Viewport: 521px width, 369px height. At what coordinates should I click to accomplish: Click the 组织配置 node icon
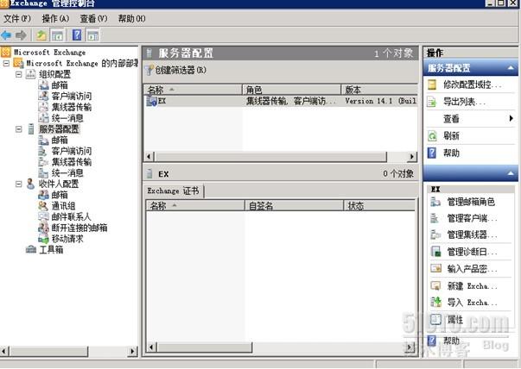pyautogui.click(x=30, y=74)
